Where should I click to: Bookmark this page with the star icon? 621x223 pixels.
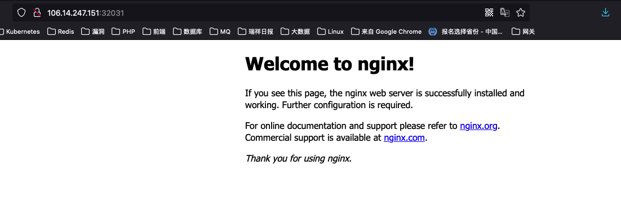521,13
